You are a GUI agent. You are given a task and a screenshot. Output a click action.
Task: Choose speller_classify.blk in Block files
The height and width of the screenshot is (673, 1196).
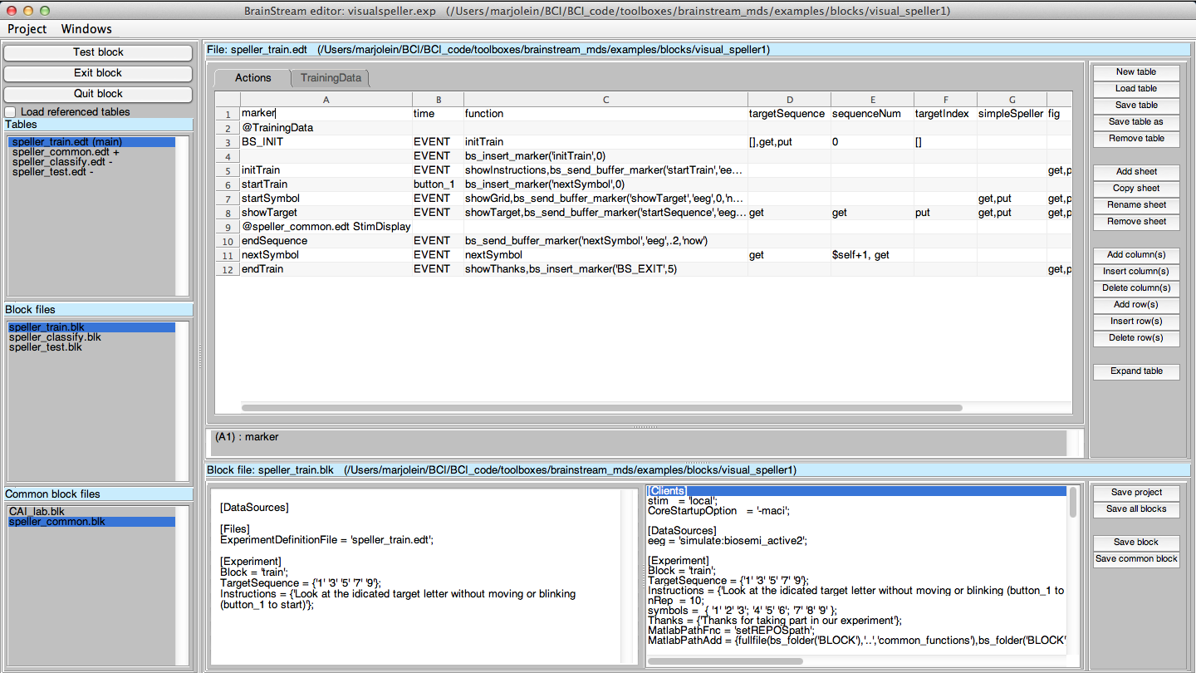[x=55, y=337]
